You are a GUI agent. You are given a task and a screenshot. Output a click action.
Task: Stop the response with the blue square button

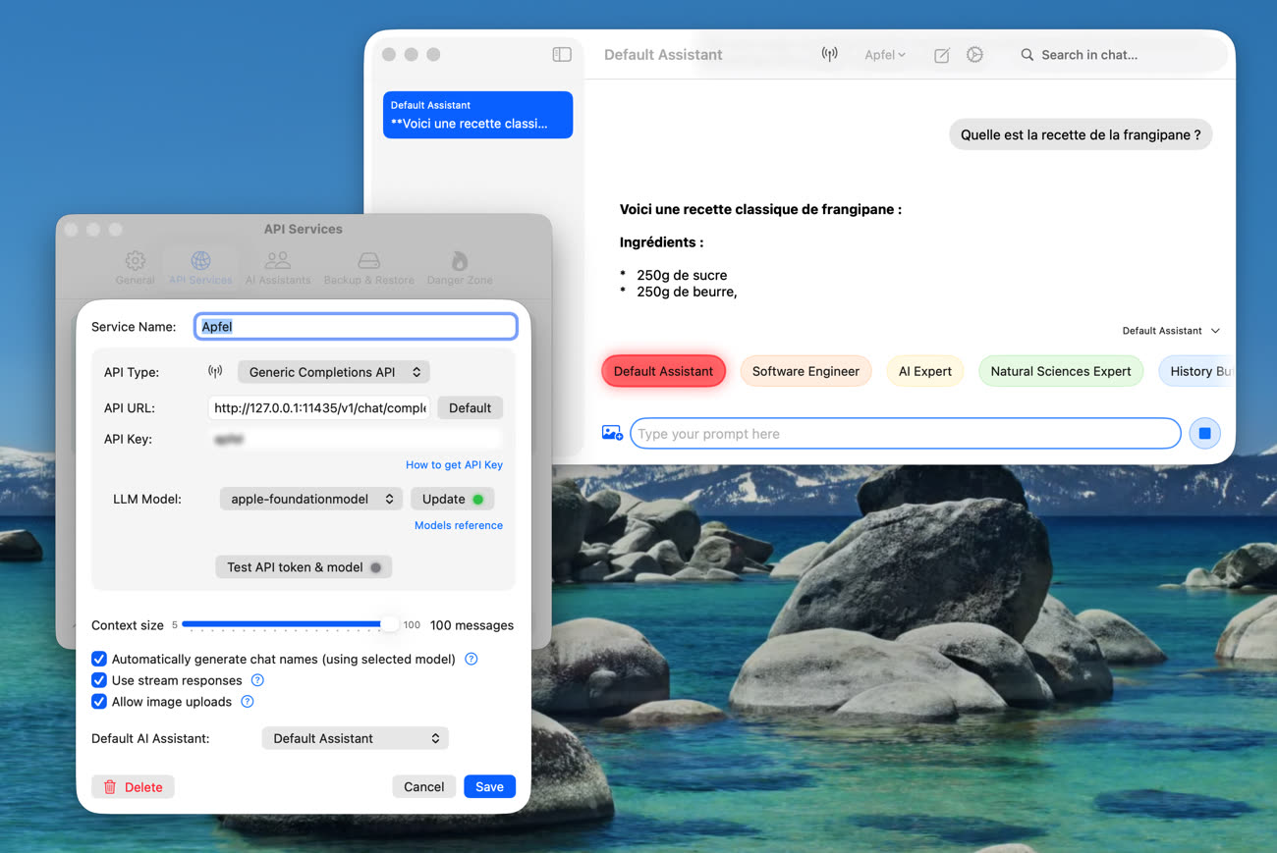click(1204, 433)
